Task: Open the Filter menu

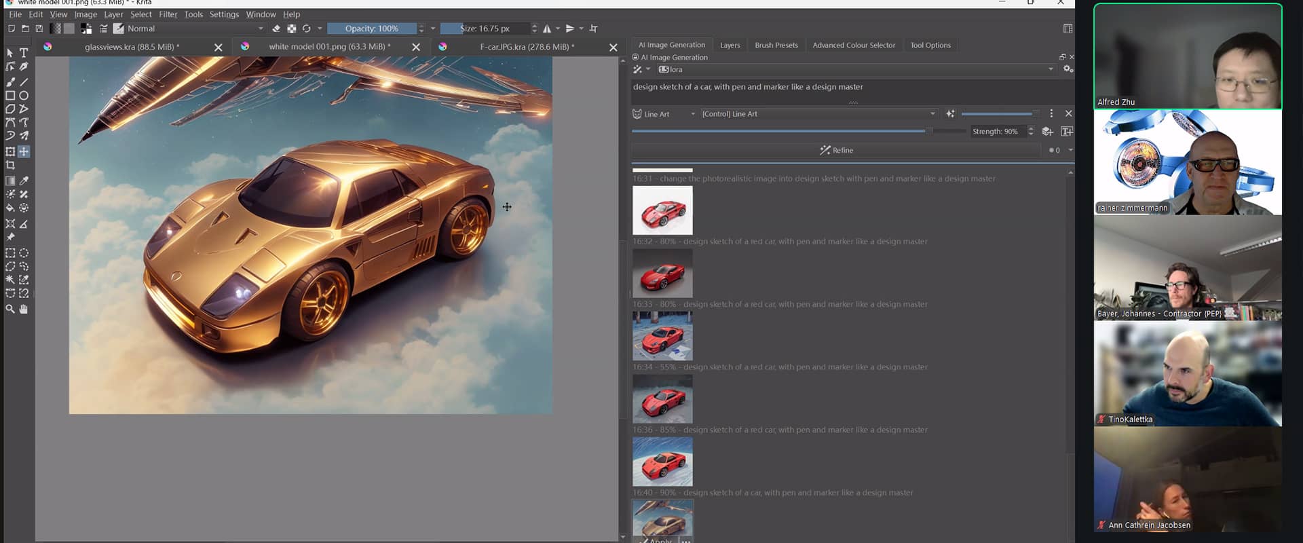Action: coord(168,14)
